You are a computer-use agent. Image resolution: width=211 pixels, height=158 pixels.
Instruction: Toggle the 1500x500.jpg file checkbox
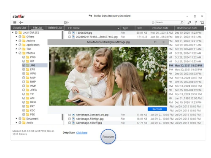[x=69, y=33]
